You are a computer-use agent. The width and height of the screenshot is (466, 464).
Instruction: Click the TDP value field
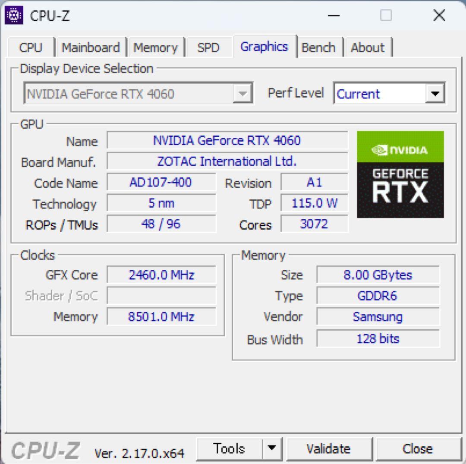pos(315,203)
